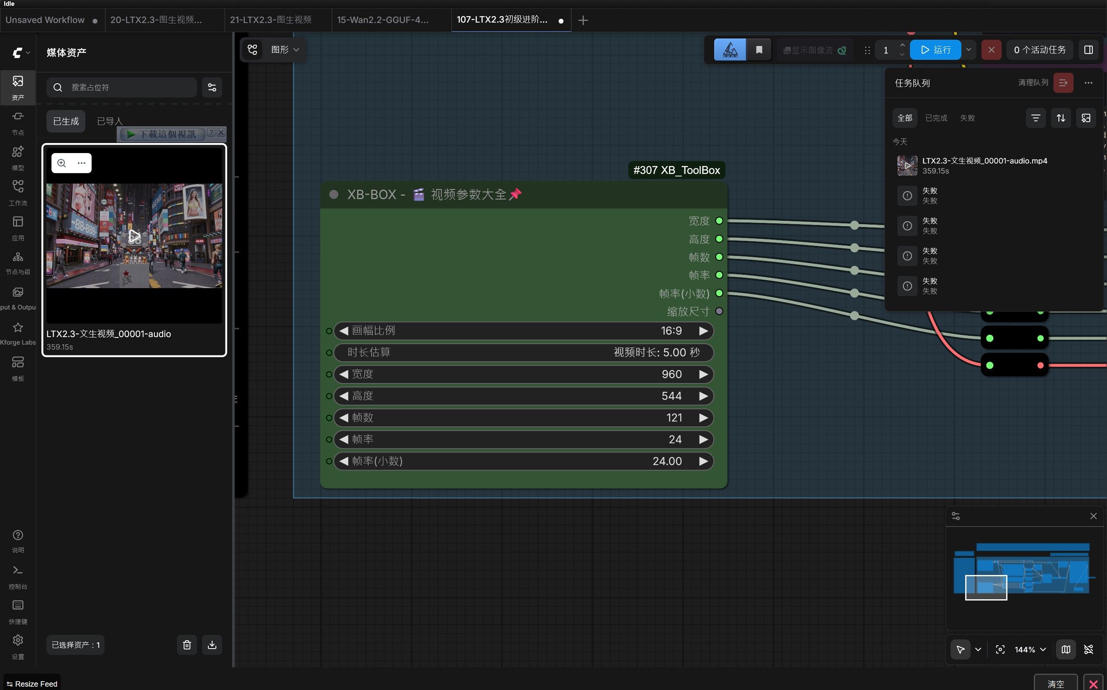
Task: Expand the 图形 dropdown
Action: (x=285, y=49)
